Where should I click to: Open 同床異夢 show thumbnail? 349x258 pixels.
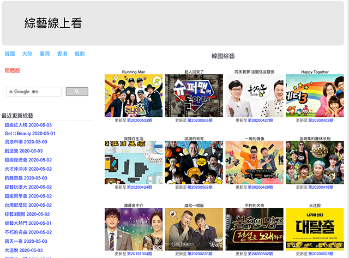pos(255,95)
